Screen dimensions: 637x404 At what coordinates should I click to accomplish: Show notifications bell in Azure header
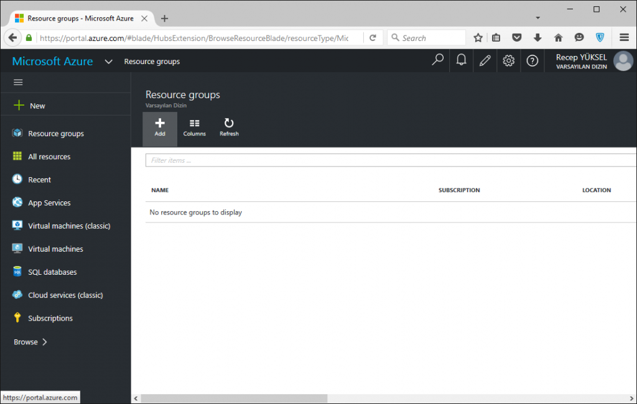click(x=461, y=60)
